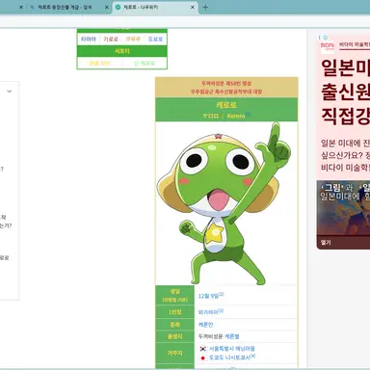Click the green namuwiki favicon on the active tab
370x370 pixels.
118,7
